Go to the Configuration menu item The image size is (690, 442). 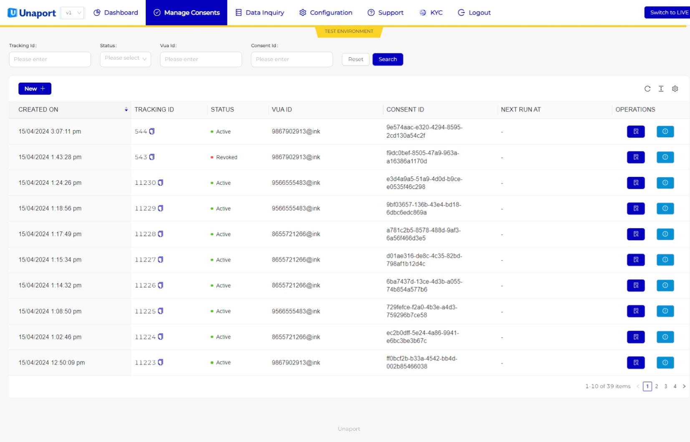click(326, 13)
